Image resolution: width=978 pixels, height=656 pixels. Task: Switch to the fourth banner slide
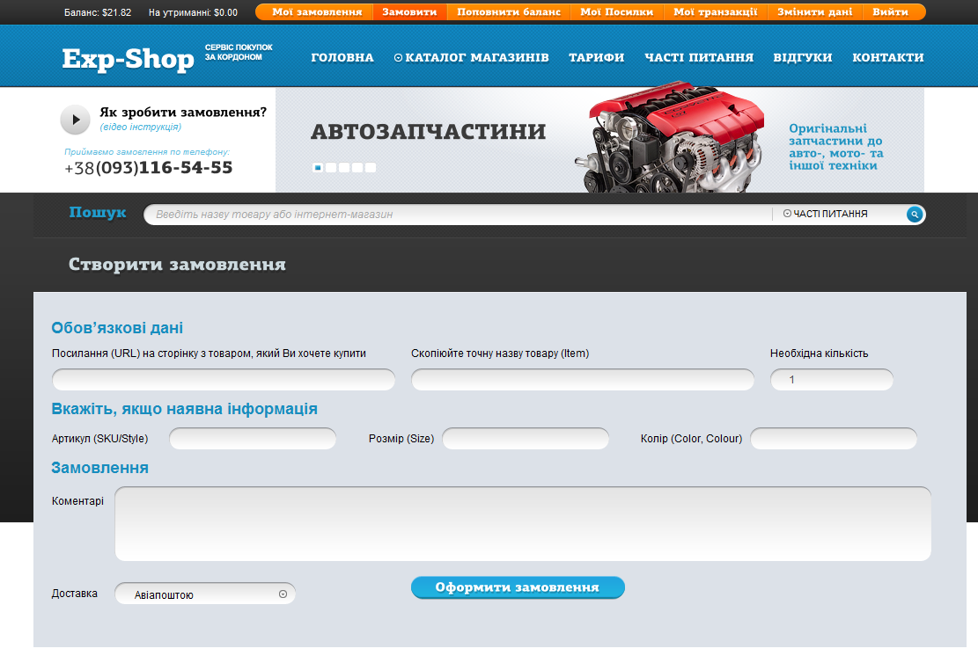click(357, 168)
